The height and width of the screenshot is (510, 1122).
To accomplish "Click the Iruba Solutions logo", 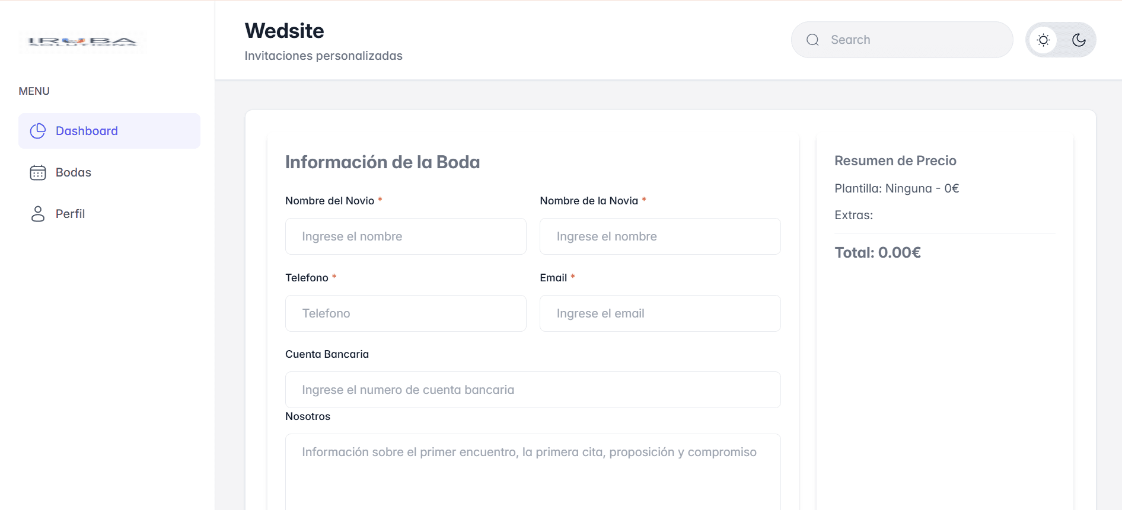I will point(83,41).
